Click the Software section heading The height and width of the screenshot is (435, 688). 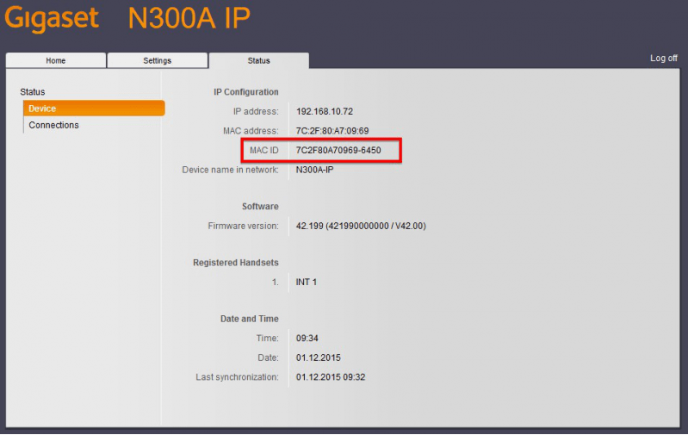260,207
